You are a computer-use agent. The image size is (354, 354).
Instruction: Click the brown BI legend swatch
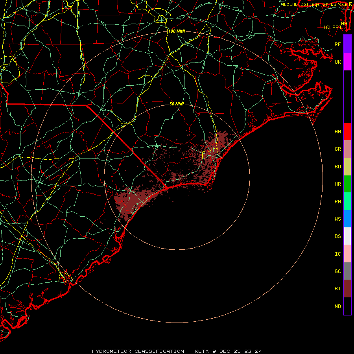pos(347,289)
